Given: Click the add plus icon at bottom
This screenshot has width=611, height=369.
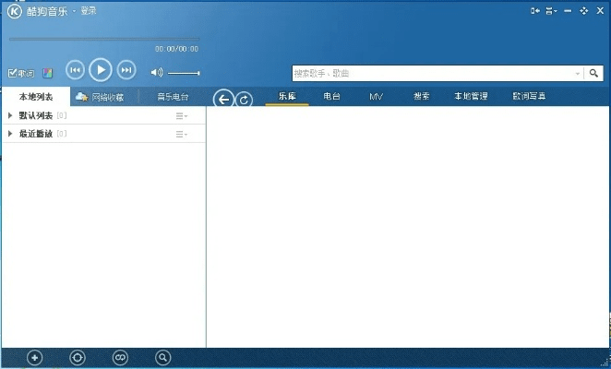Looking at the screenshot, I should pos(35,358).
